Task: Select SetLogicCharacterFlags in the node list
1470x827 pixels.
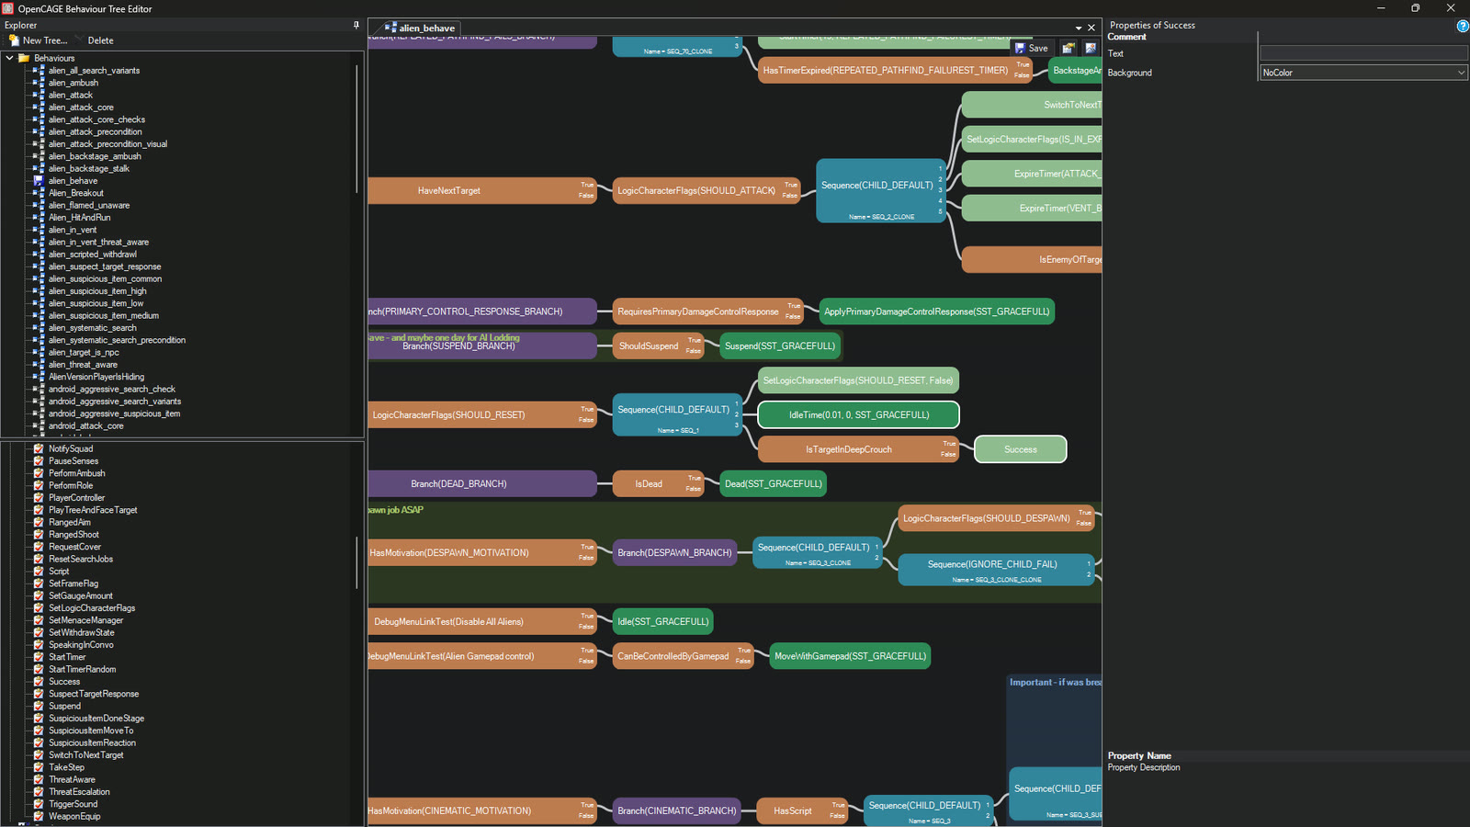Action: click(92, 608)
